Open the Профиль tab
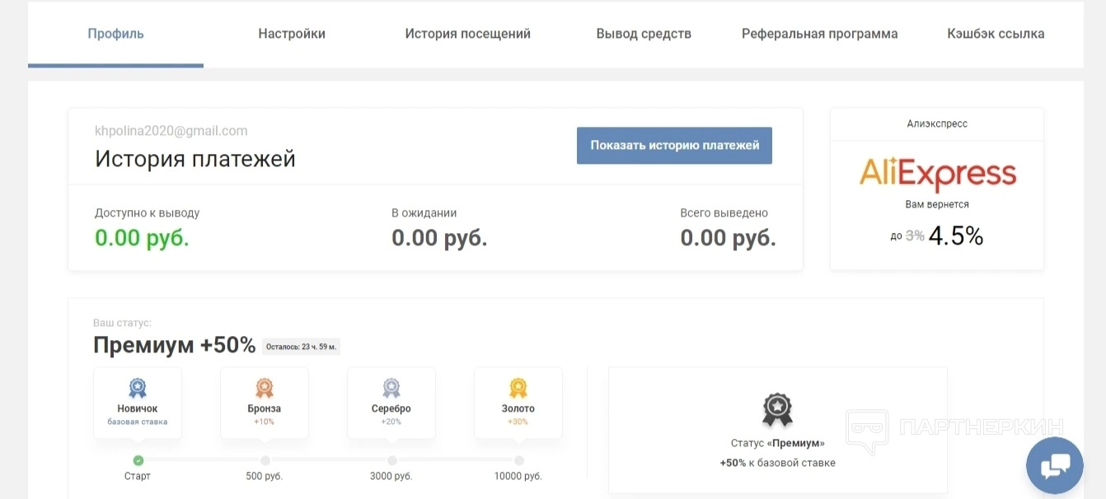The image size is (1106, 499). click(116, 34)
